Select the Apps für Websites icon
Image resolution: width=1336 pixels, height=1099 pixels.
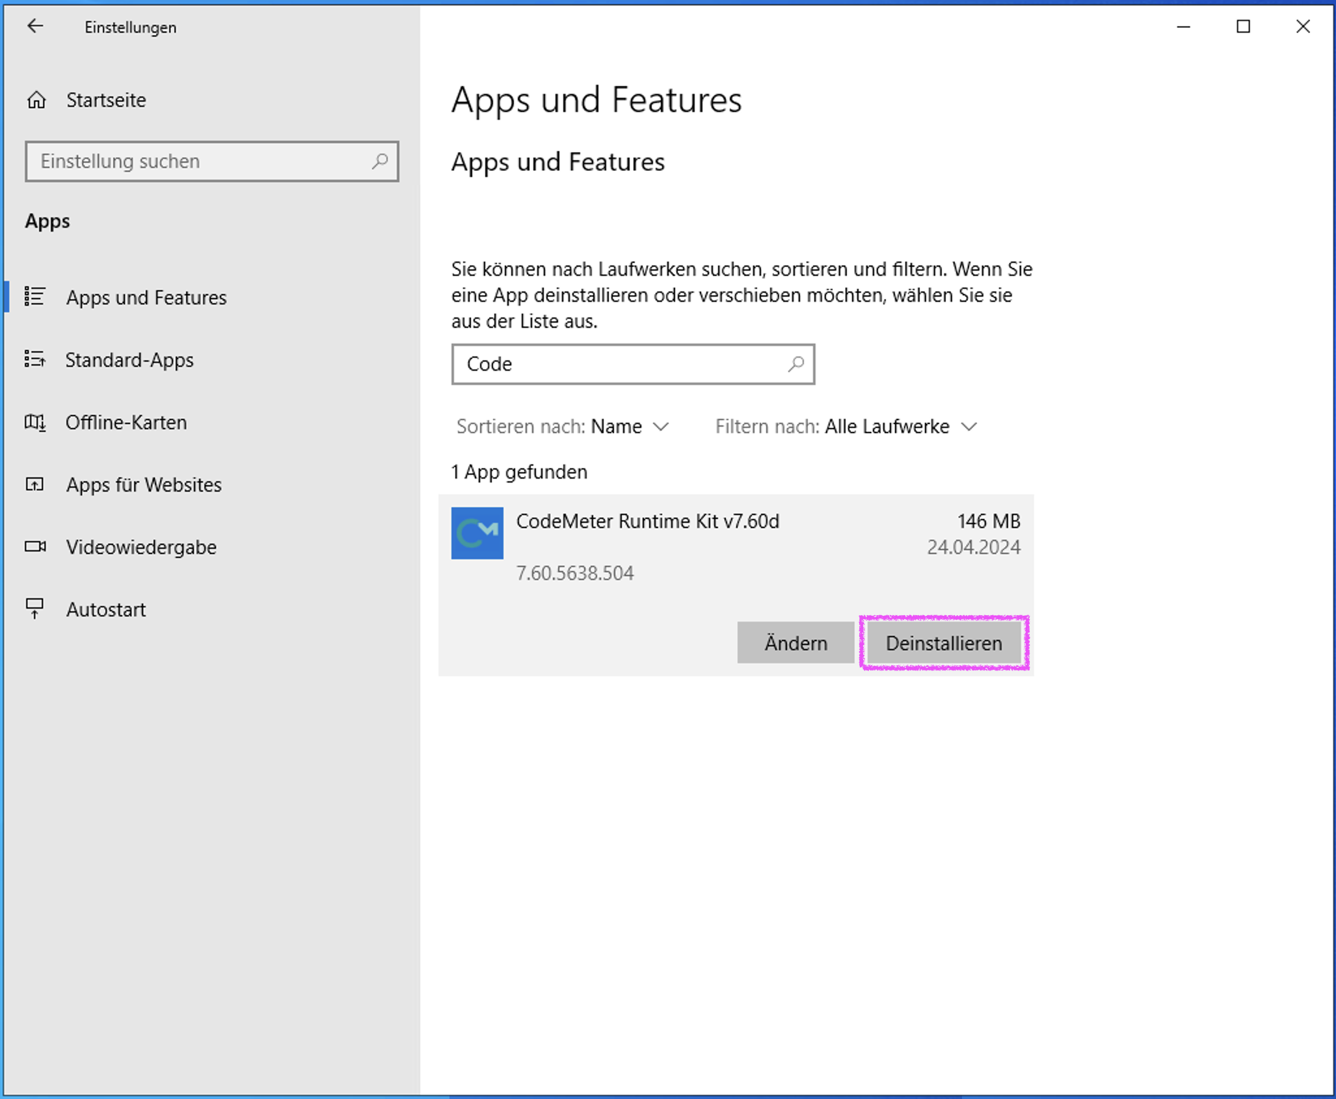click(x=35, y=484)
